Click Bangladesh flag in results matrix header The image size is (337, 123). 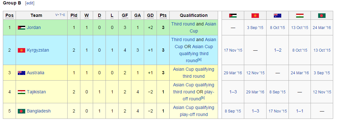pos(322,16)
